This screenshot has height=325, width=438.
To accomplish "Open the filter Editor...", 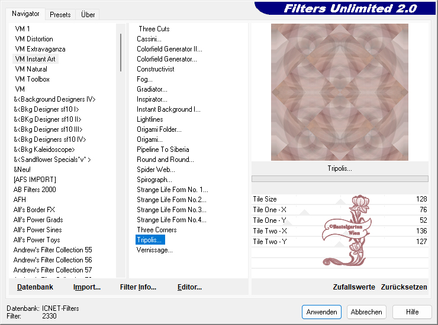I will tap(189, 287).
